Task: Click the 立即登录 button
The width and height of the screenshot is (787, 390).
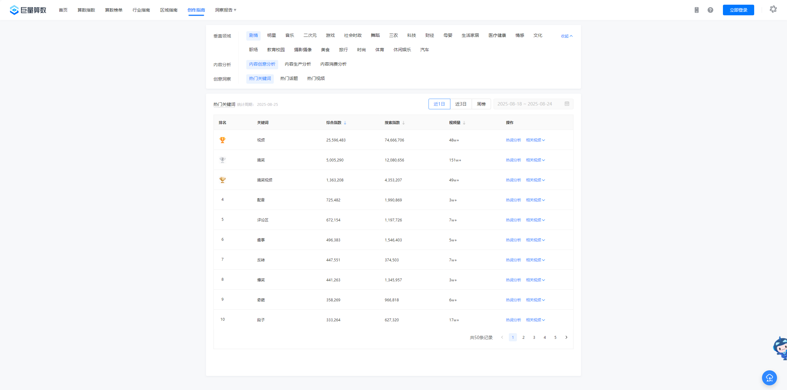Action: (738, 10)
